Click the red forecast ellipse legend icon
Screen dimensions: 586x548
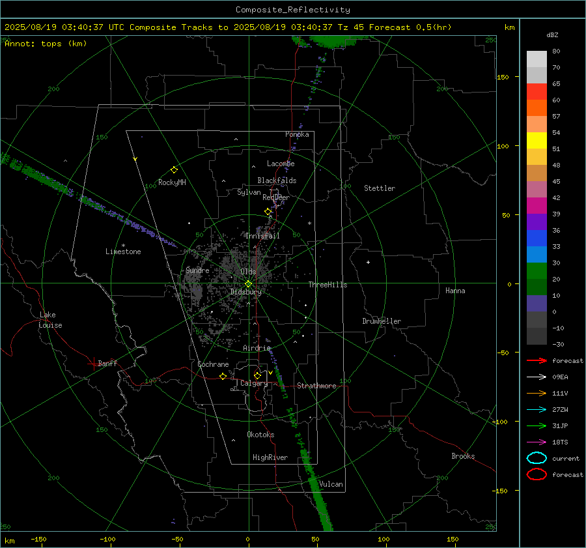click(x=537, y=474)
